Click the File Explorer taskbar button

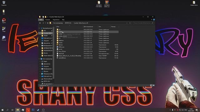click(18, 110)
